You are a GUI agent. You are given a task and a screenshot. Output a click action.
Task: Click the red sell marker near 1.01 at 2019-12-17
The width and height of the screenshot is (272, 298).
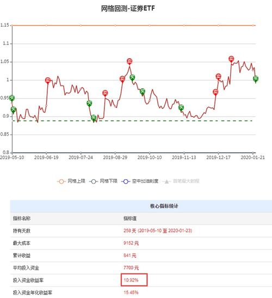(219, 77)
